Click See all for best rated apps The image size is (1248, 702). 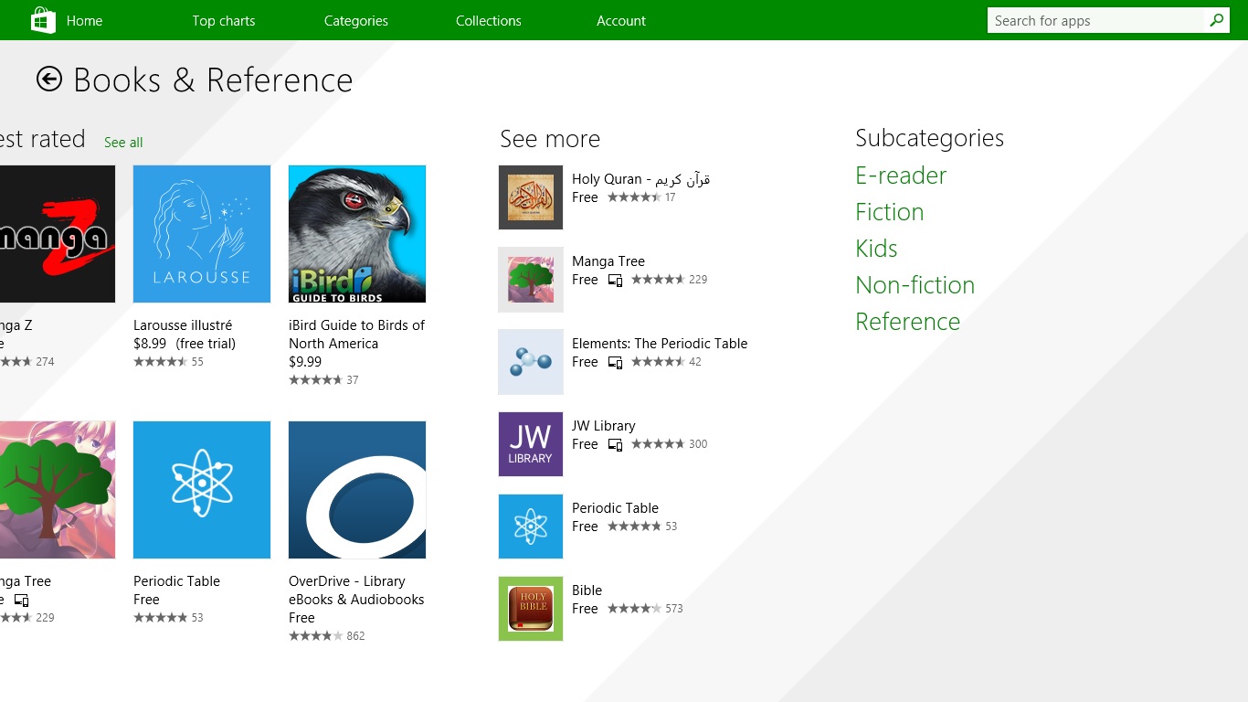(123, 143)
